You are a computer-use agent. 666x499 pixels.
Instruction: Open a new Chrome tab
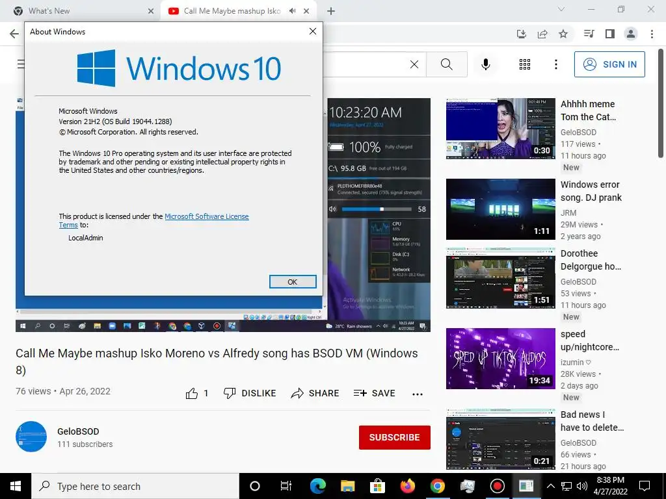(x=331, y=11)
